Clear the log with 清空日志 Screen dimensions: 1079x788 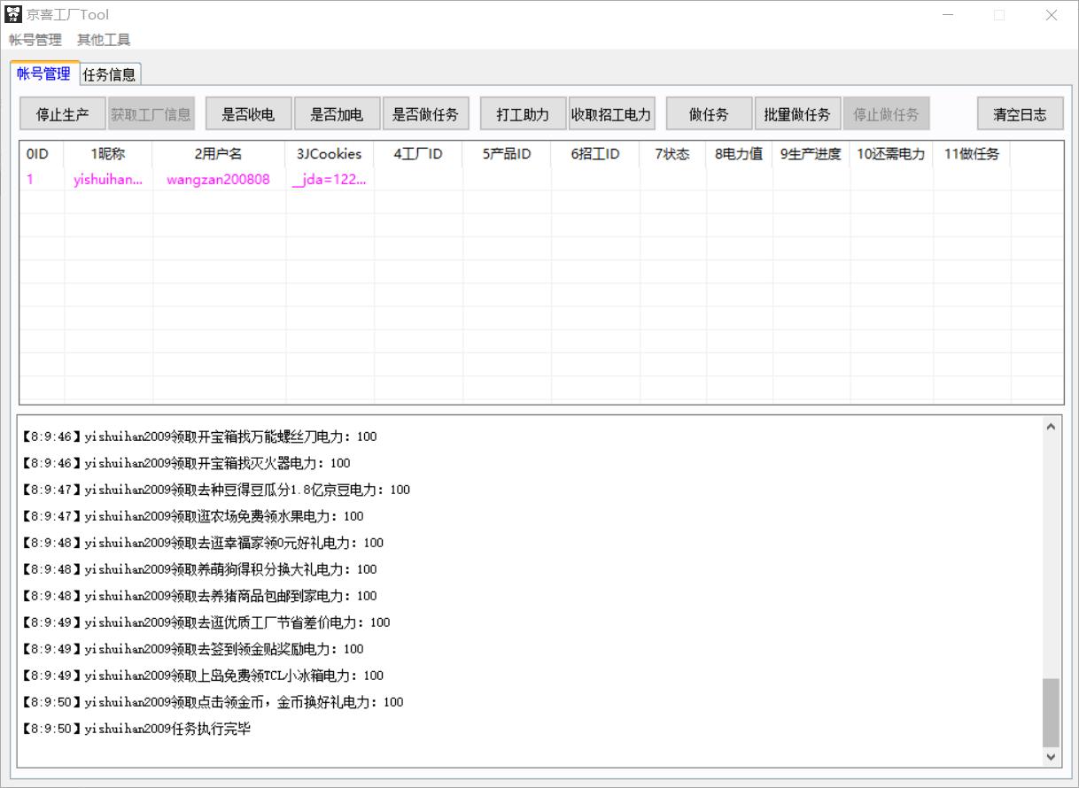[1020, 113]
